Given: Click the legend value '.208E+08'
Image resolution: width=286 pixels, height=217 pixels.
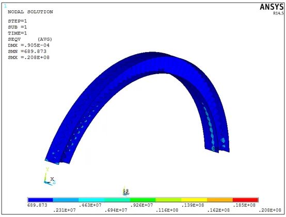Looking at the screenshot, I should [x=270, y=210].
